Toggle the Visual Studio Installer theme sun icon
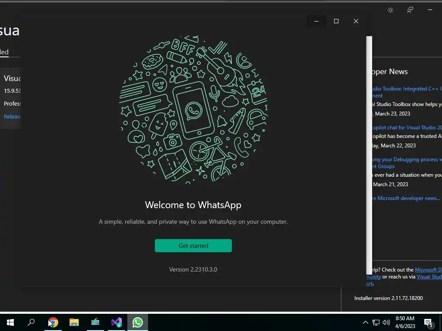Screen dimensions: 442x331 click(390, 10)
